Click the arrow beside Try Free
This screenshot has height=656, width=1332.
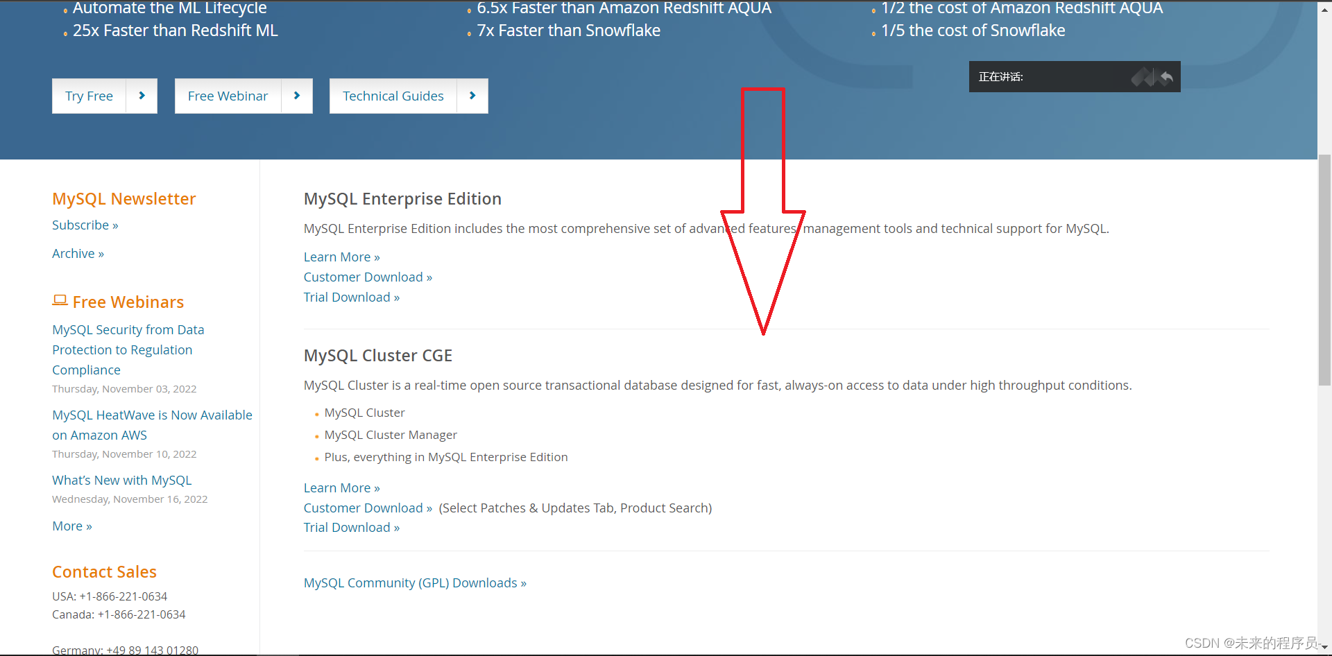coord(142,96)
